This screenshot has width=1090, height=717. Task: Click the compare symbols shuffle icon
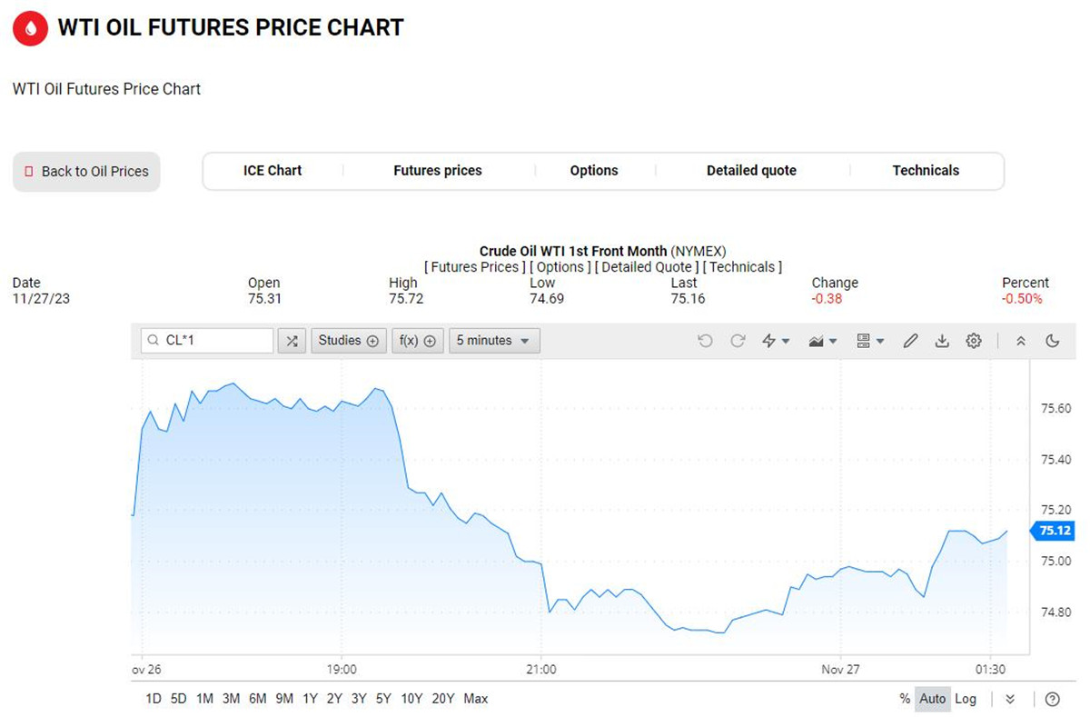tap(292, 341)
